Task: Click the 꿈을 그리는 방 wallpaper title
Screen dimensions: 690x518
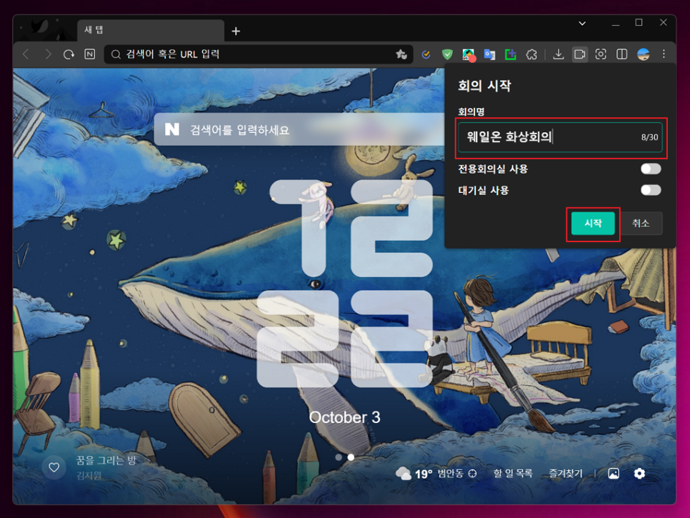Action: click(x=106, y=461)
